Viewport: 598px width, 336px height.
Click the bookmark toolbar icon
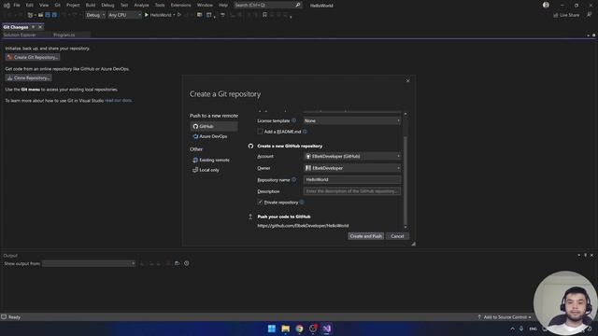point(264,15)
